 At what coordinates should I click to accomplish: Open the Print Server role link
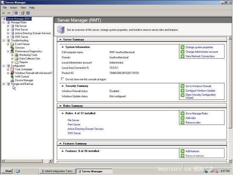point(74,125)
